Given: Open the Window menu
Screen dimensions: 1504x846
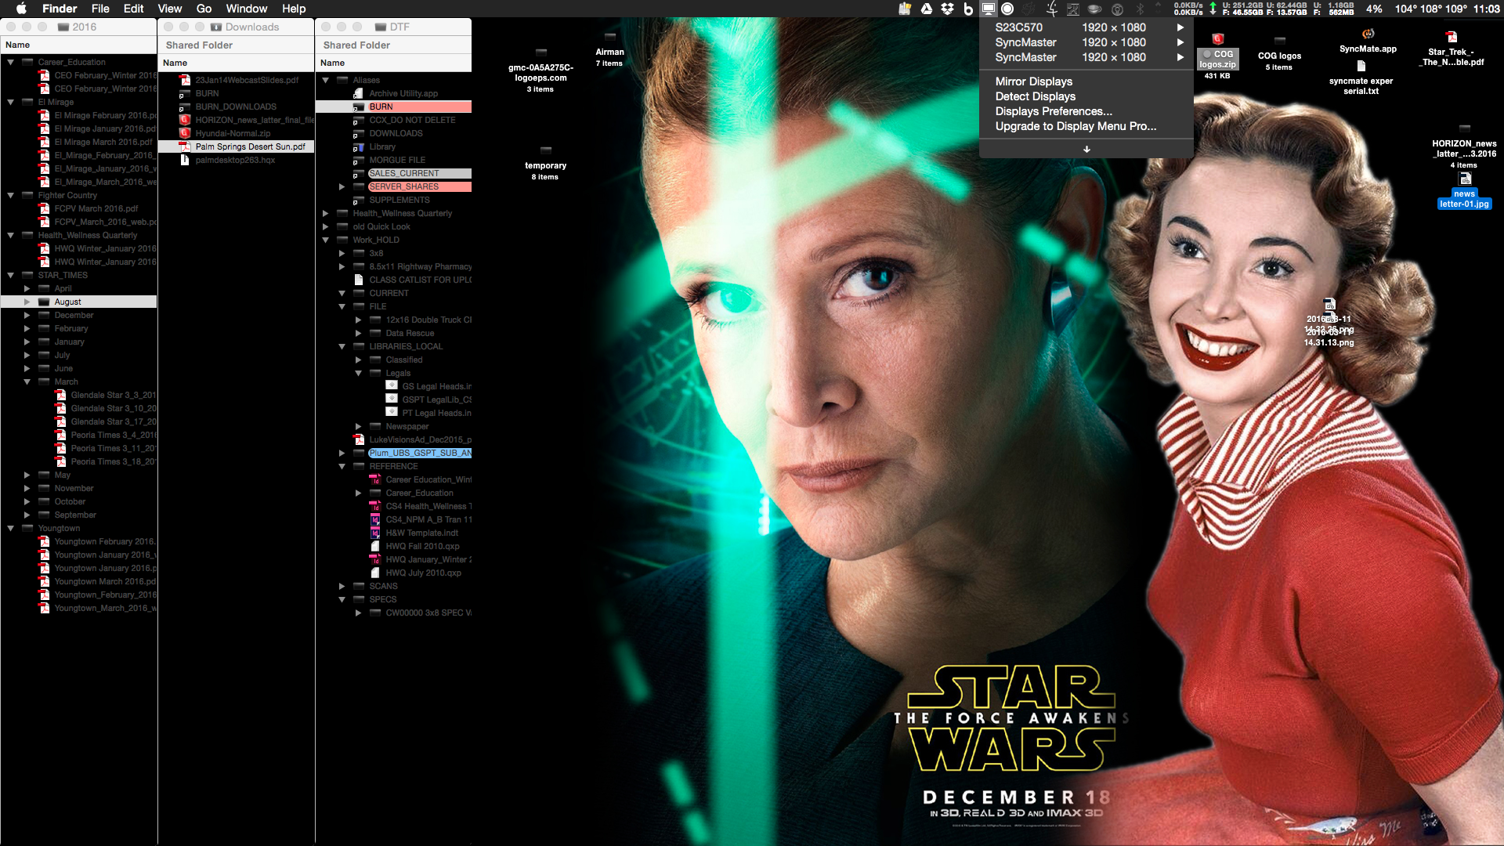Looking at the screenshot, I should pos(247,9).
